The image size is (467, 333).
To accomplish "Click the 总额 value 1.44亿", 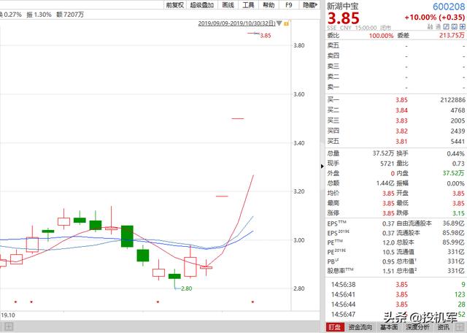I will point(385,183).
